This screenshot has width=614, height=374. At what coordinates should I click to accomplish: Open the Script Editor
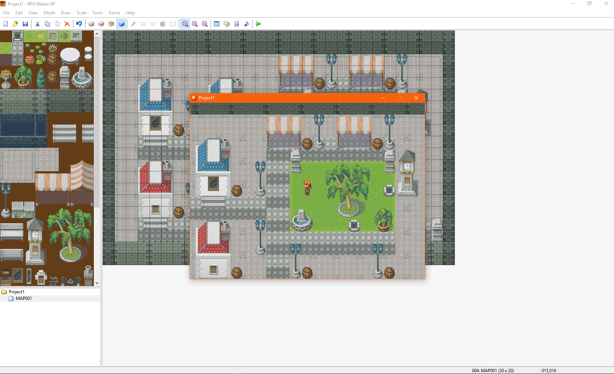pyautogui.click(x=237, y=24)
